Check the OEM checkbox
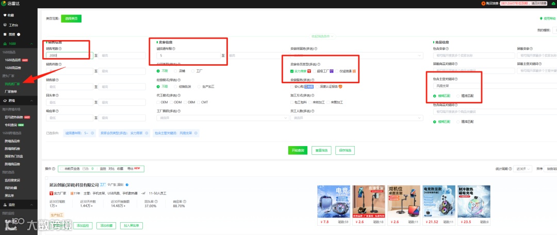This screenshot has height=235, width=557. click(158, 102)
